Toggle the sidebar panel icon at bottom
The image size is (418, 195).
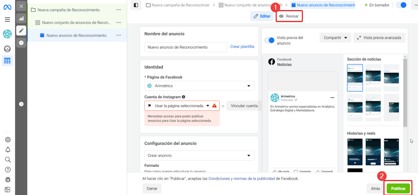coord(7,190)
